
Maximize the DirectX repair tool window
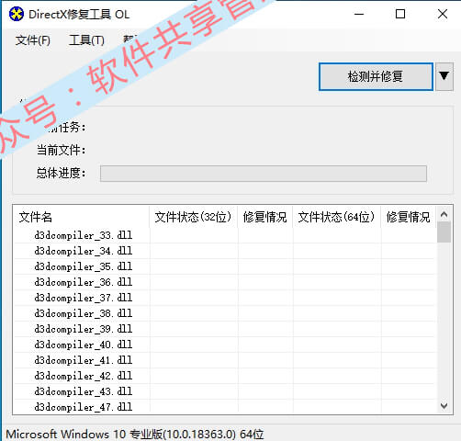pyautogui.click(x=400, y=14)
